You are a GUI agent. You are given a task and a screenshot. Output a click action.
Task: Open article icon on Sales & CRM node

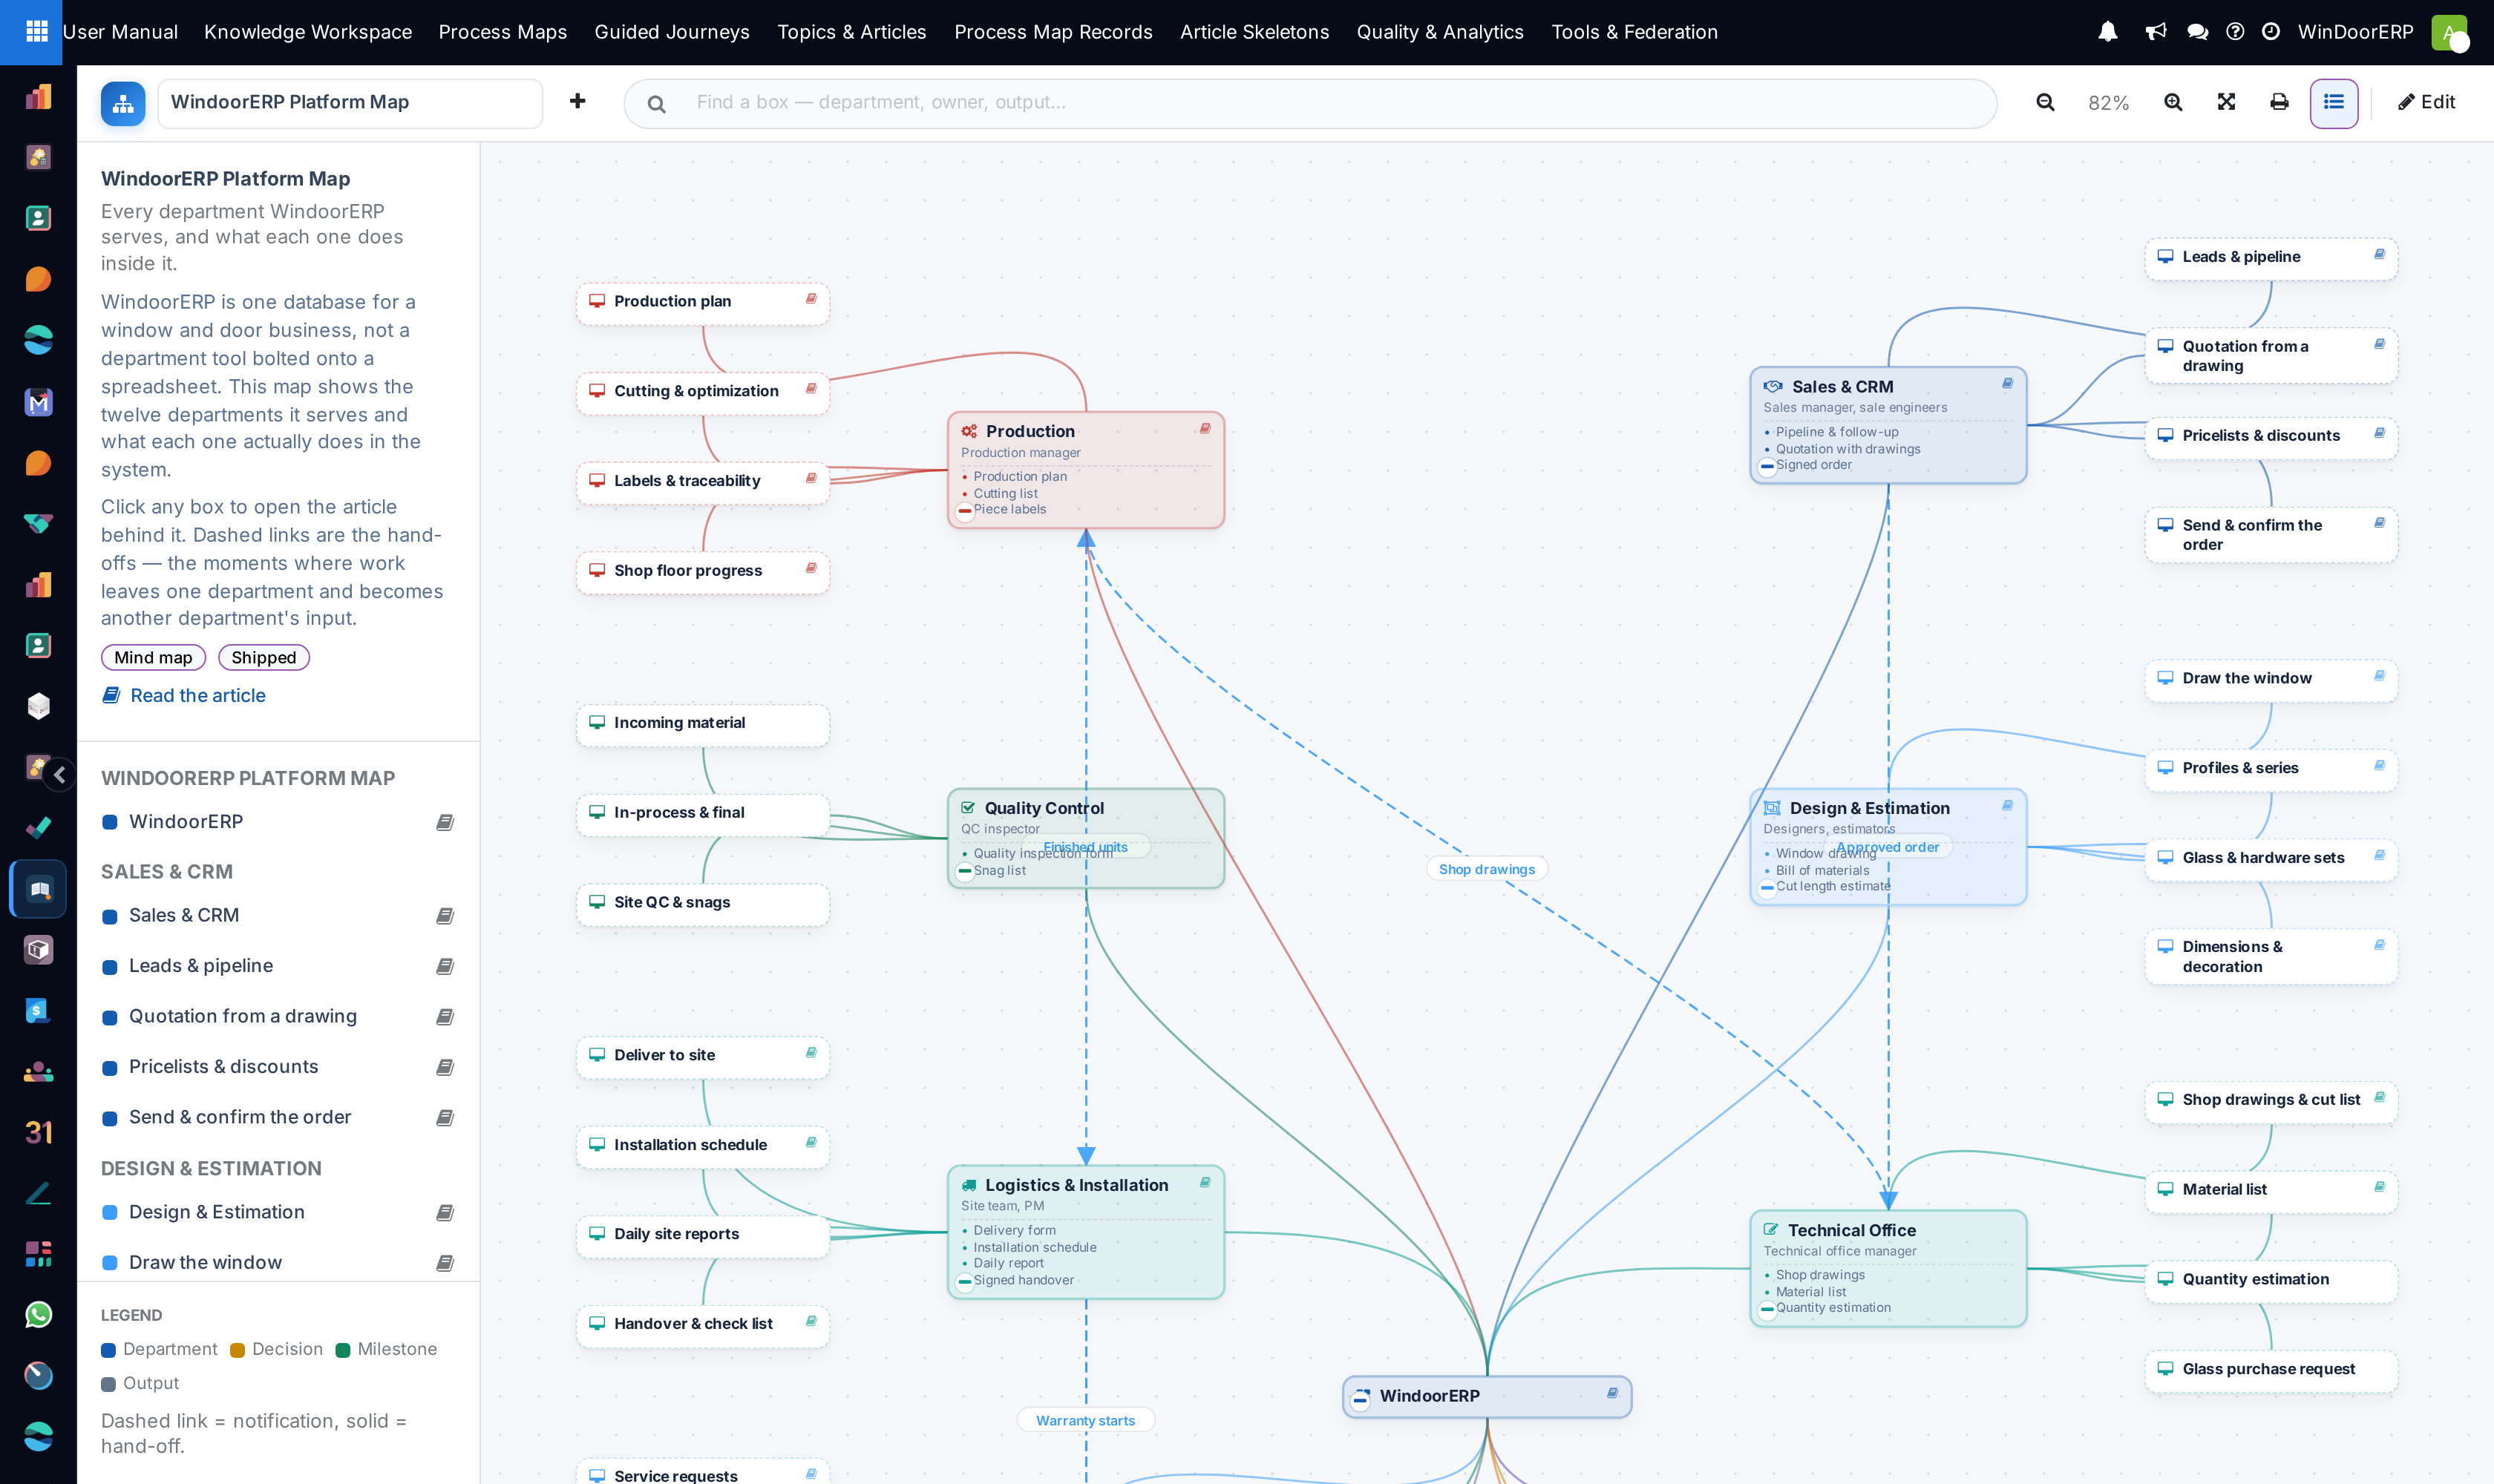tap(2007, 384)
